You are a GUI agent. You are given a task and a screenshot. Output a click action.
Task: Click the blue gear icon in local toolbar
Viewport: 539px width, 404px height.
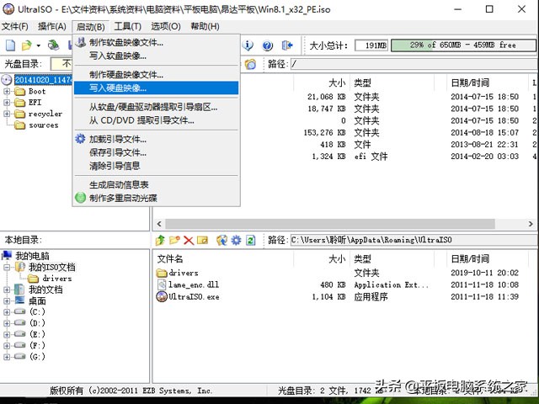click(236, 240)
